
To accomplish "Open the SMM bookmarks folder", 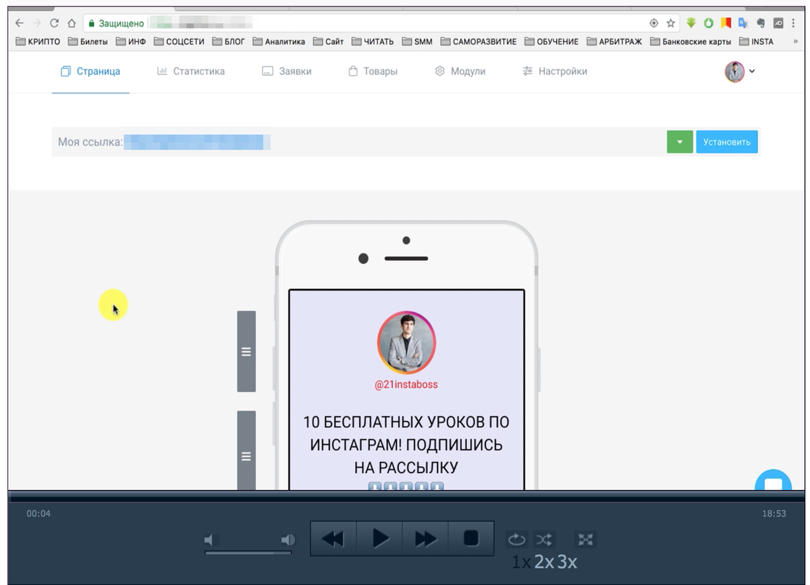I will [x=417, y=41].
